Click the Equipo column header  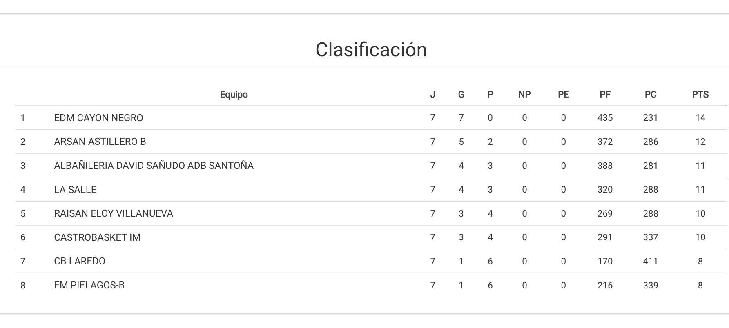pyautogui.click(x=234, y=95)
